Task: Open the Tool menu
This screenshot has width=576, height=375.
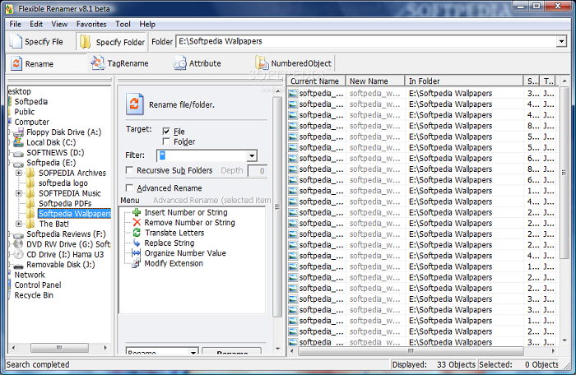Action: pos(123,24)
